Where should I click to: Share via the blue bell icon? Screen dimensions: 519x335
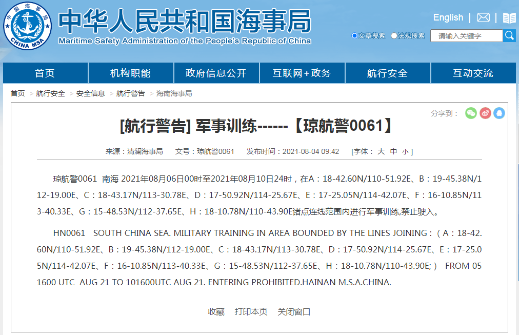coord(499,113)
